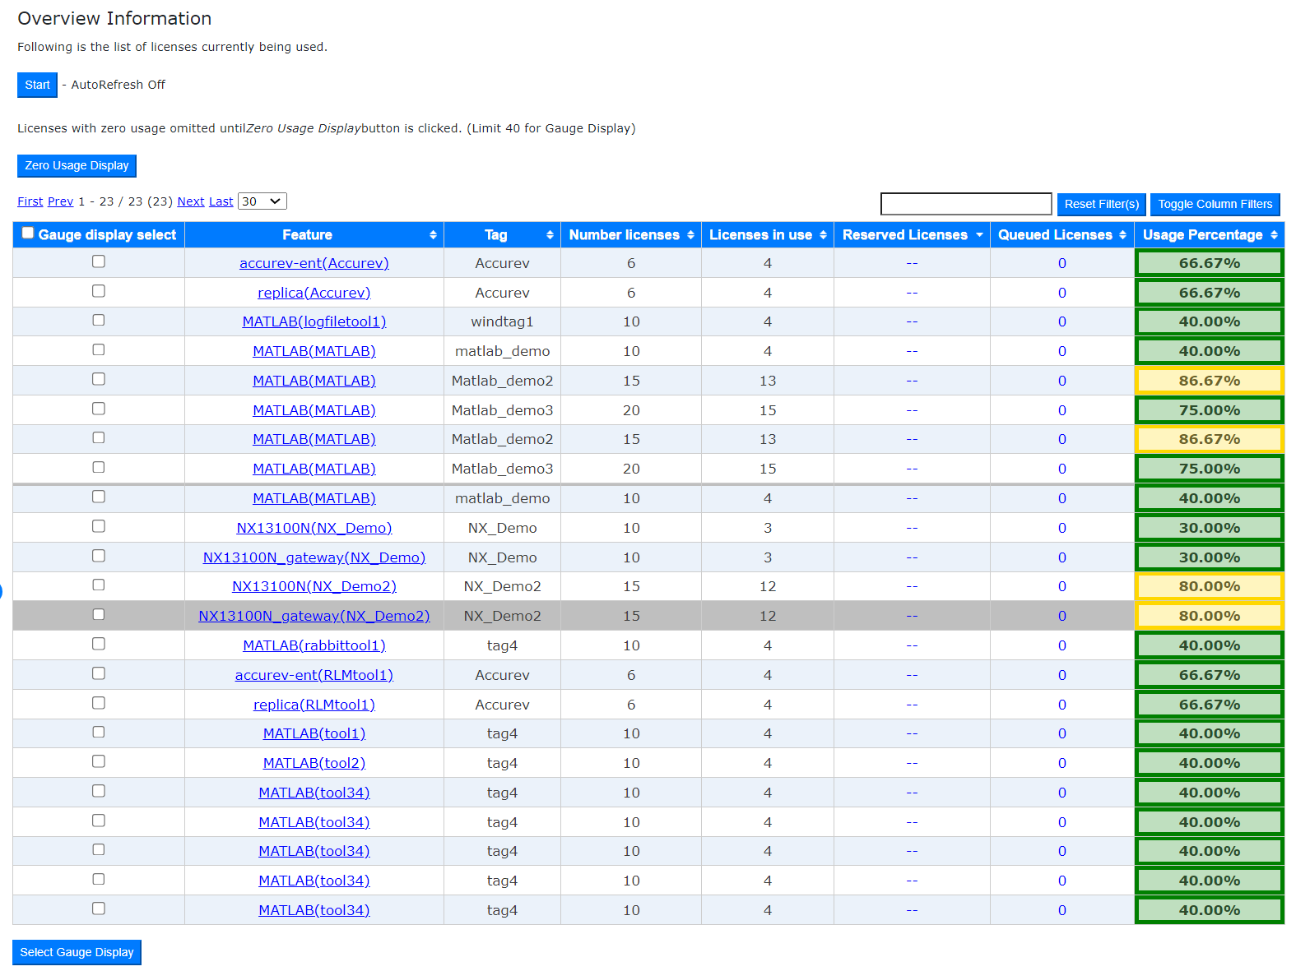Open the replica(Accurev) feature link

click(314, 293)
